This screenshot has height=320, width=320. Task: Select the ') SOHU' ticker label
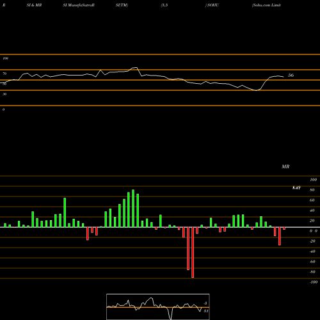click(212, 5)
